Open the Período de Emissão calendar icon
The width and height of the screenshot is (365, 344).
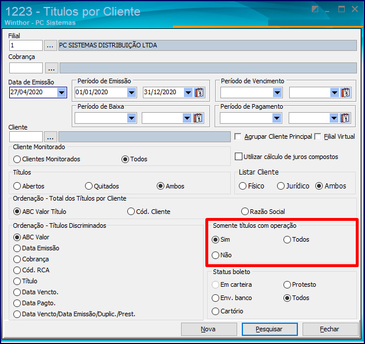click(199, 93)
